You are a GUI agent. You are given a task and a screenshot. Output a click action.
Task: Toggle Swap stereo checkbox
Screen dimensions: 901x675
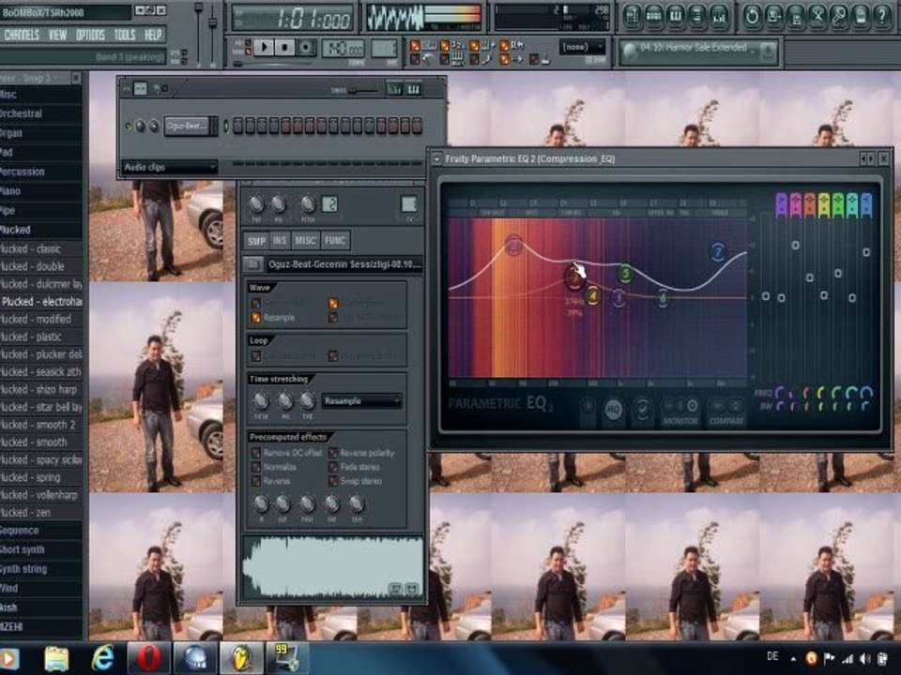pos(332,481)
